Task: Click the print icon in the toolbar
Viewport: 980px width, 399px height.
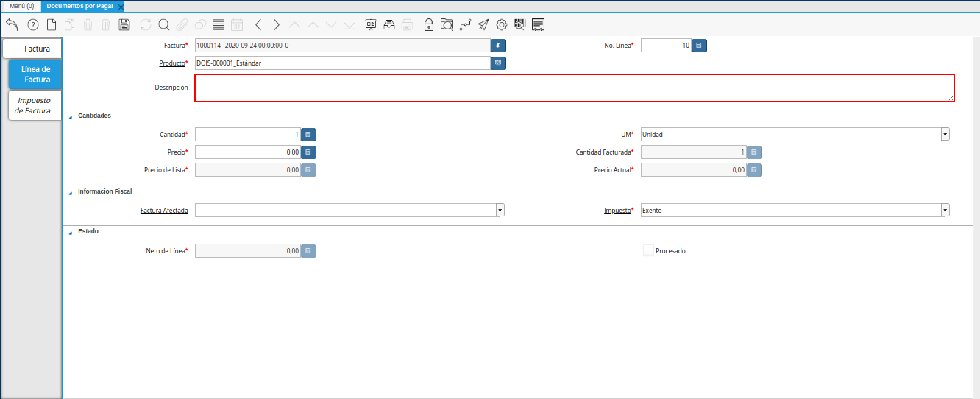Action: [x=407, y=24]
